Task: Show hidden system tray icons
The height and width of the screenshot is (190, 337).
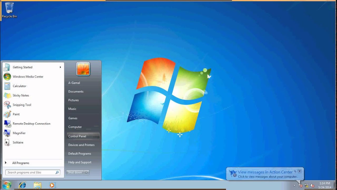Action: pyautogui.click(x=294, y=185)
